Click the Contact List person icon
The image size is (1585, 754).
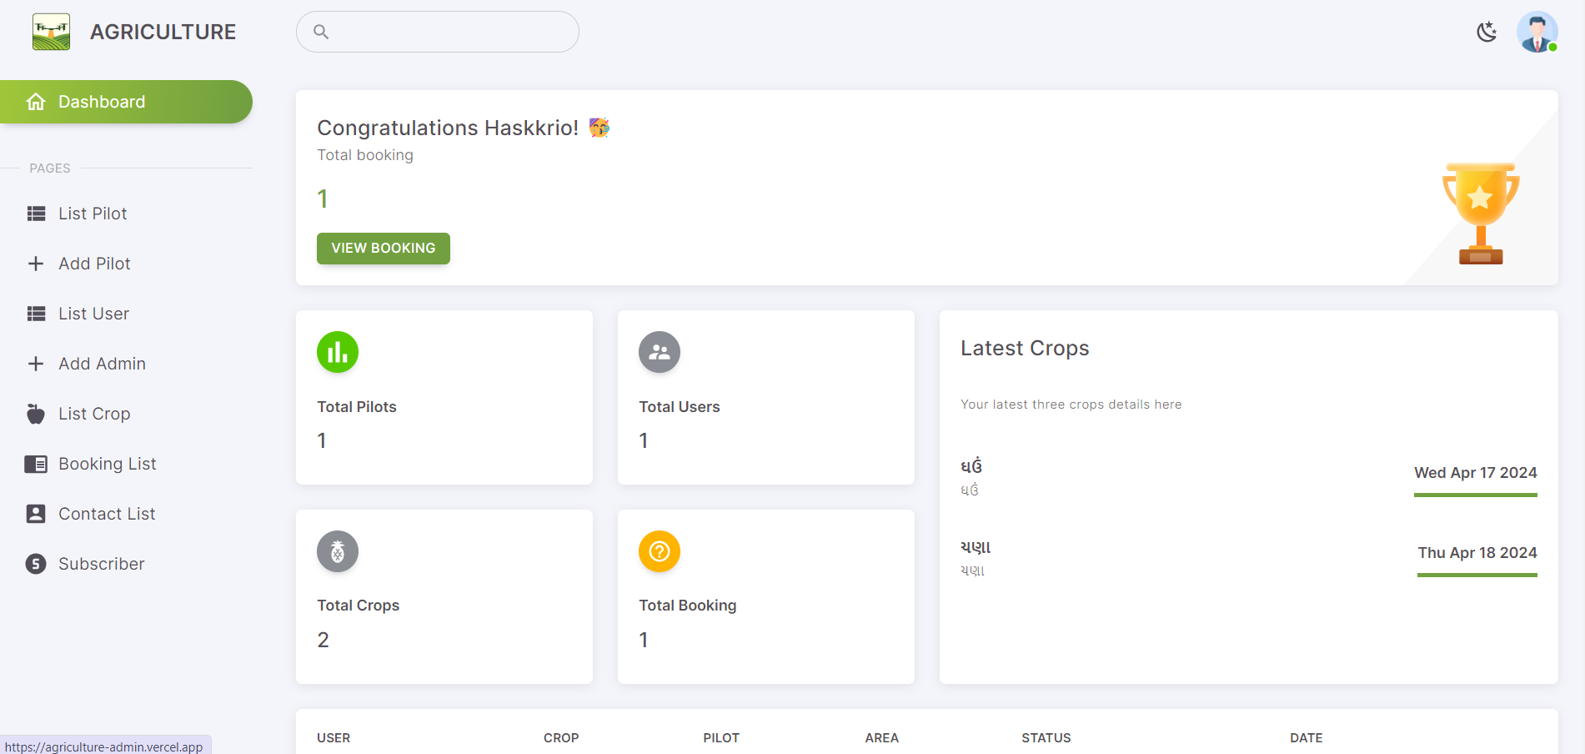(x=36, y=514)
